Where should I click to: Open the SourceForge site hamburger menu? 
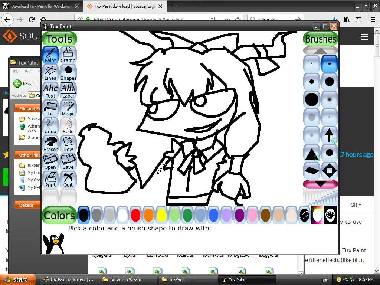[x=364, y=37]
